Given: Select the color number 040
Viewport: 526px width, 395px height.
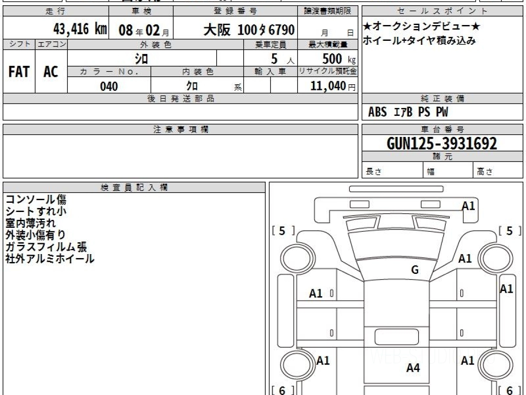Looking at the screenshot, I should 109,86.
